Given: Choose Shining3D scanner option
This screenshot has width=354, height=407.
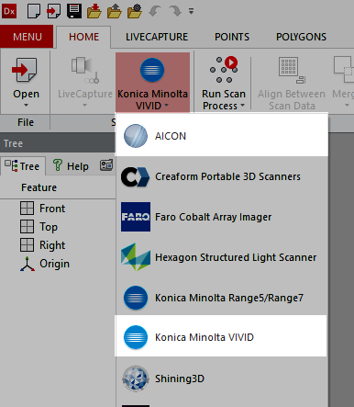Looking at the screenshot, I should click(x=222, y=379).
